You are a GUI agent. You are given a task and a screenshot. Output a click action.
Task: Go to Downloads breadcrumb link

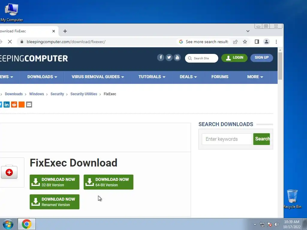[x=14, y=94]
